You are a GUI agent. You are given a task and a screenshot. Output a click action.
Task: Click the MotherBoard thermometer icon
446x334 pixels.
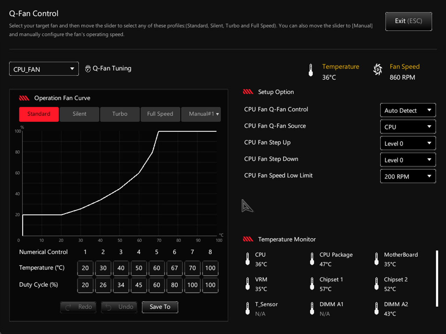click(x=376, y=259)
